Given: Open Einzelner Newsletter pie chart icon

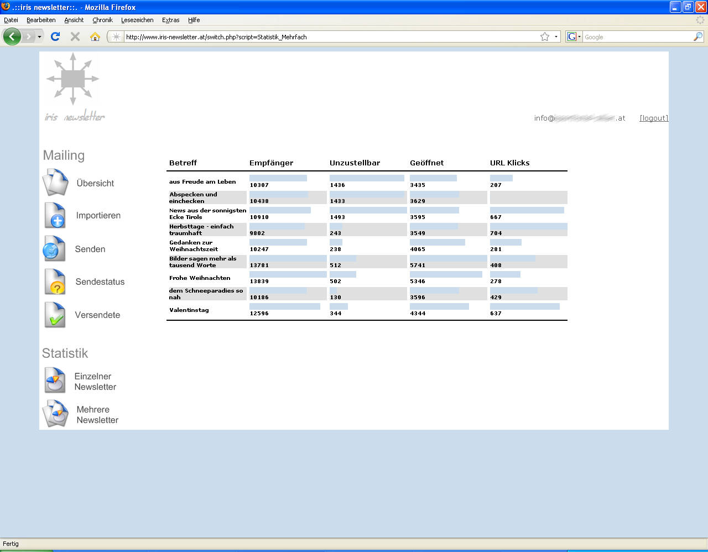Looking at the screenshot, I should pos(55,381).
